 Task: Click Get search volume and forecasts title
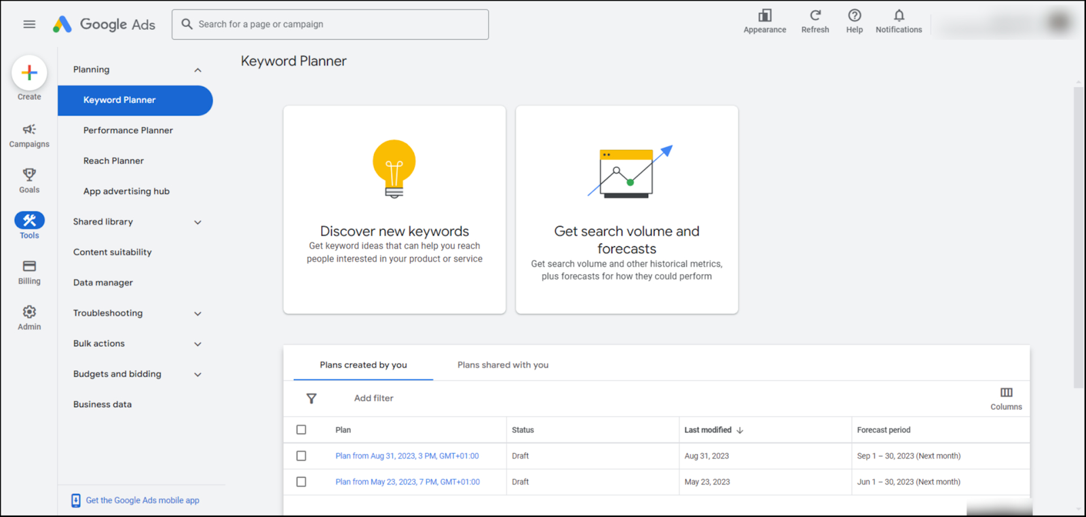[x=626, y=240]
